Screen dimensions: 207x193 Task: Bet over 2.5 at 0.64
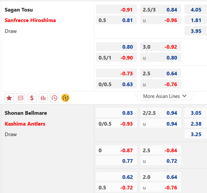[x=160, y=73]
